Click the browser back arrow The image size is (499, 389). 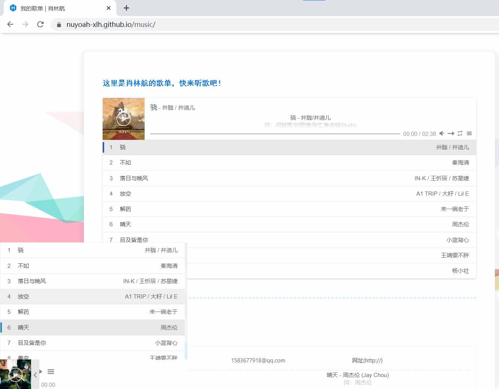pos(10,24)
